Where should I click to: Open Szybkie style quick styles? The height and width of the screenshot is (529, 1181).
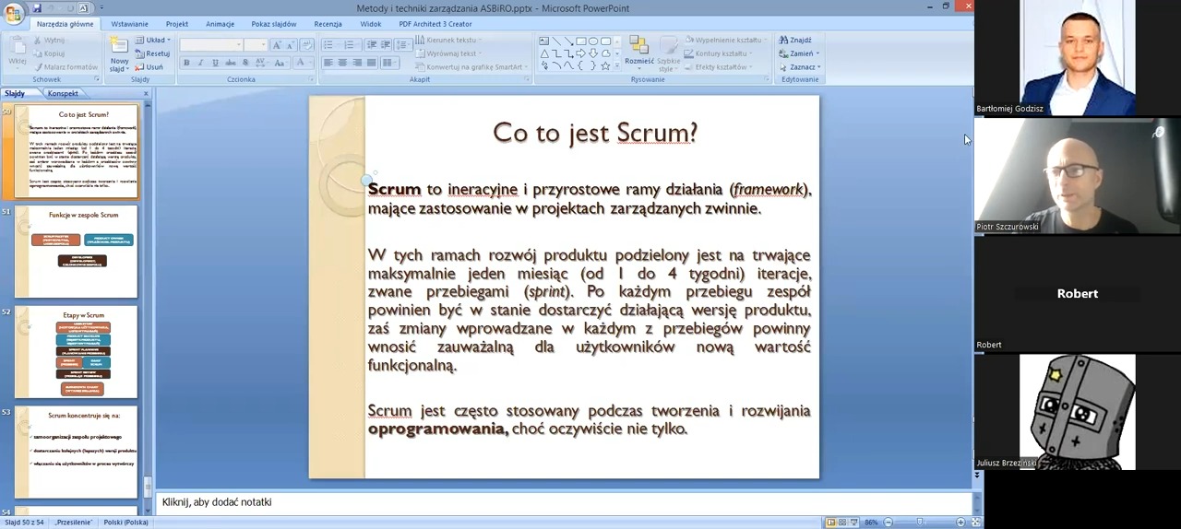tap(668, 53)
